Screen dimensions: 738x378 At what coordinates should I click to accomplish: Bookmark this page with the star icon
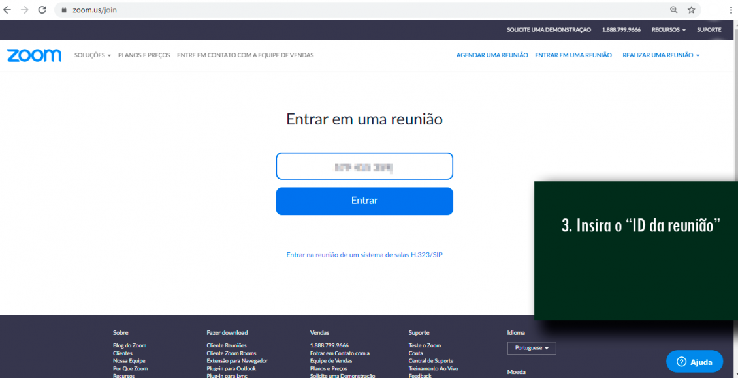pyautogui.click(x=691, y=10)
